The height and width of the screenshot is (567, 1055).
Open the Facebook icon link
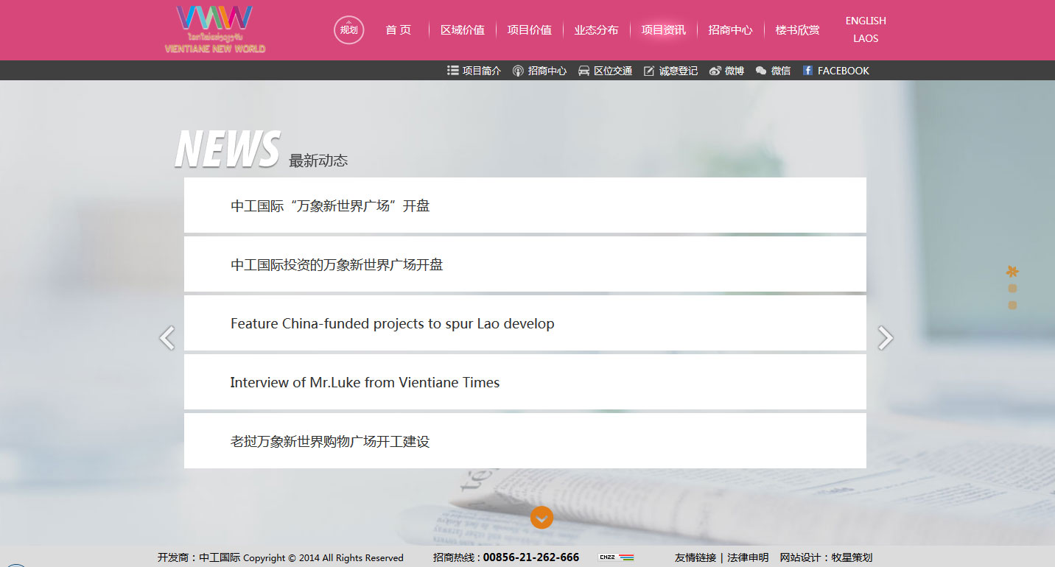(807, 71)
